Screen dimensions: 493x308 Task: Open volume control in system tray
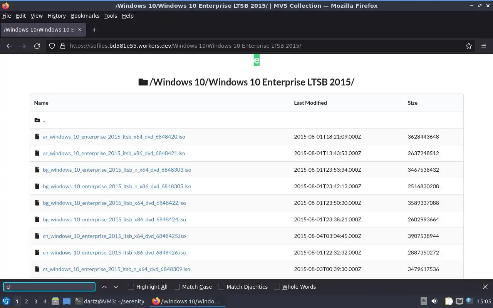click(434, 301)
